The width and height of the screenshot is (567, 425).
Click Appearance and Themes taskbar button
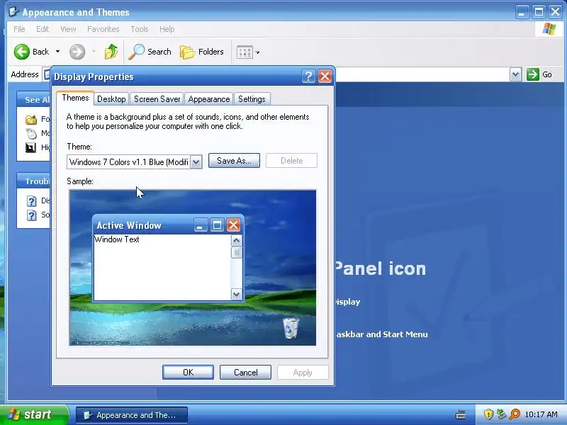pyautogui.click(x=132, y=415)
